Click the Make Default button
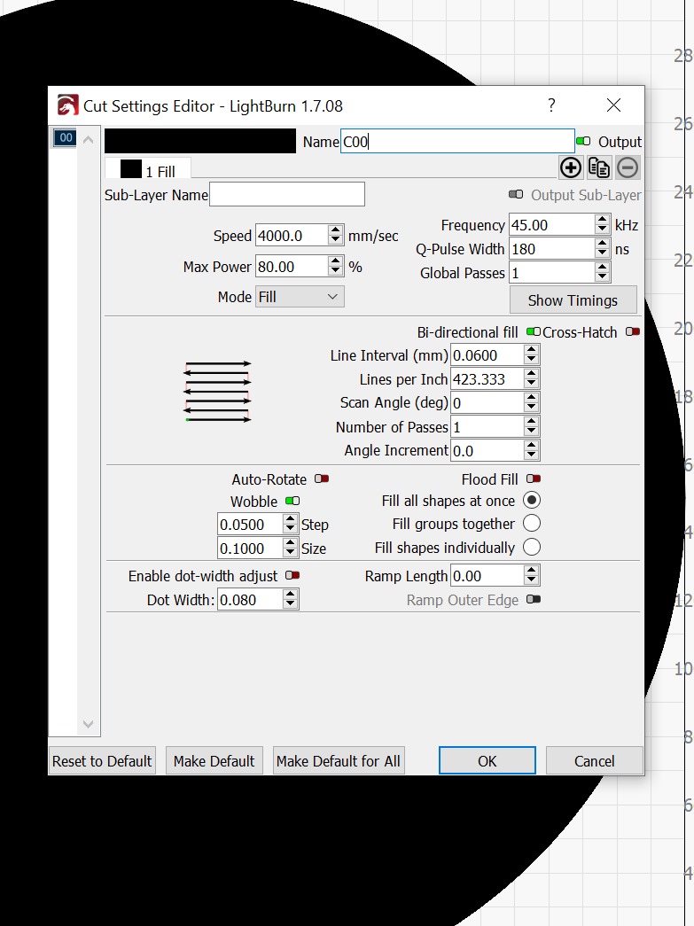This screenshot has height=926, width=694. (214, 760)
